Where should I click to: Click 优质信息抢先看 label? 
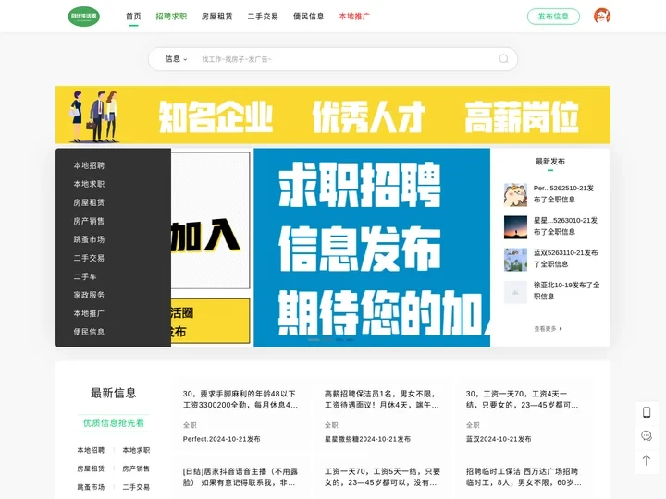tap(114, 422)
